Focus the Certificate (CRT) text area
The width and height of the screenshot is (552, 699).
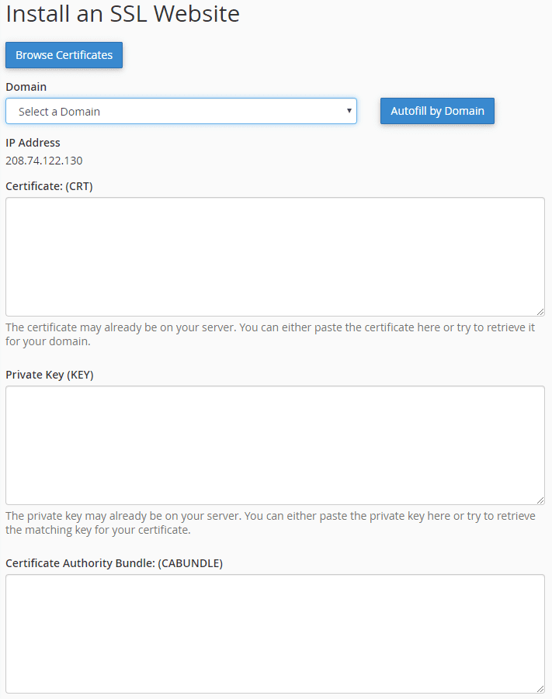[x=275, y=256]
